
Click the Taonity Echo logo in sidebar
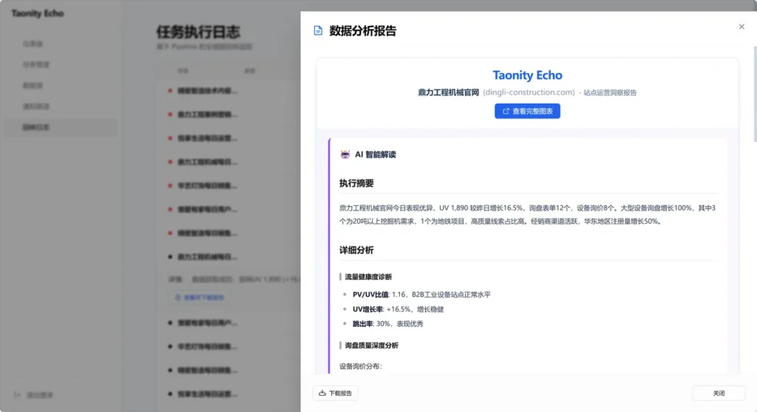coord(38,13)
